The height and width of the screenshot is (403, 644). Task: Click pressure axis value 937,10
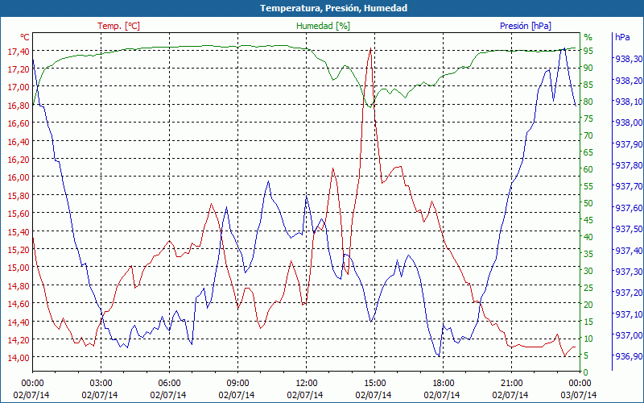coord(628,314)
